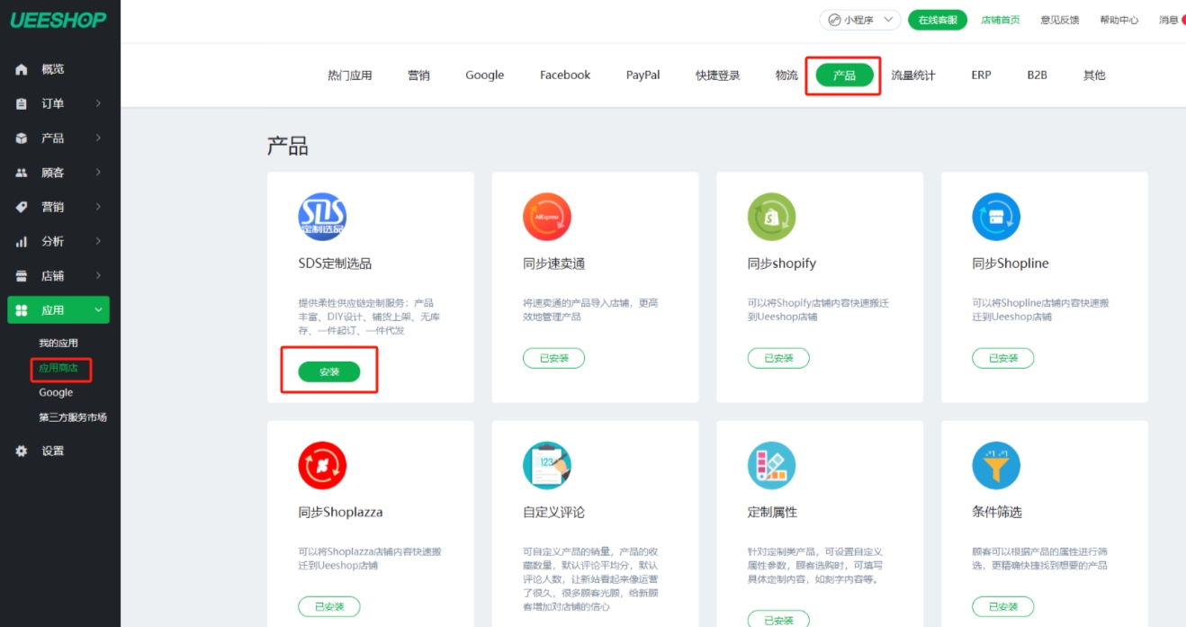Screen dimensions: 1186x627
Task: Click 已安装 button under 同步速卖通
Action: tap(554, 358)
